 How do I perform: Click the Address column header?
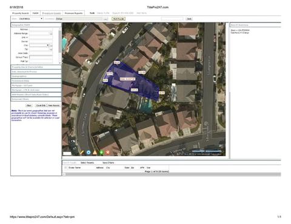click(99, 168)
